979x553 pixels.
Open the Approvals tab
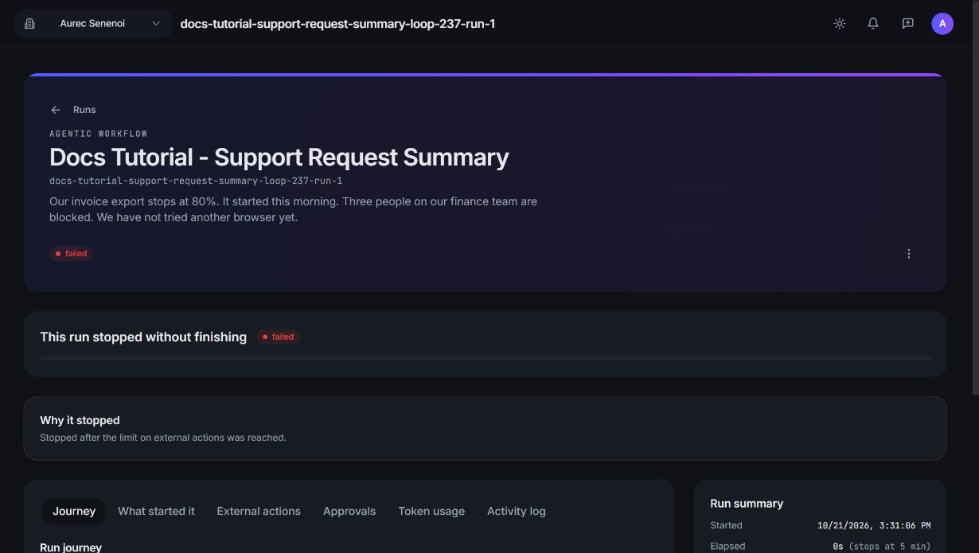click(349, 511)
